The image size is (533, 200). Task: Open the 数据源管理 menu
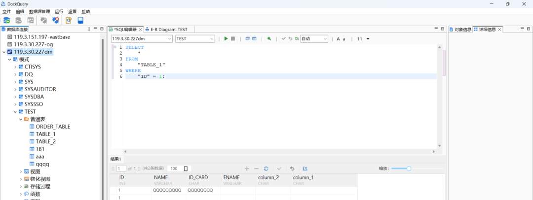coord(40,11)
